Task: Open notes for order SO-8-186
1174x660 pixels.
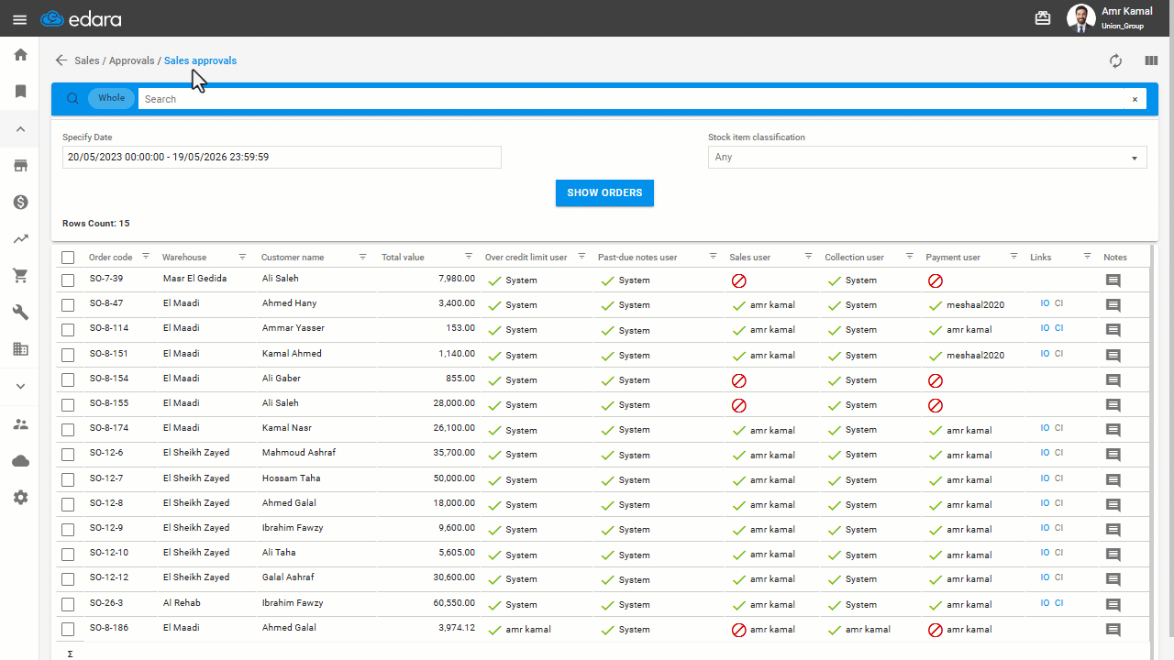Action: coord(1113,630)
